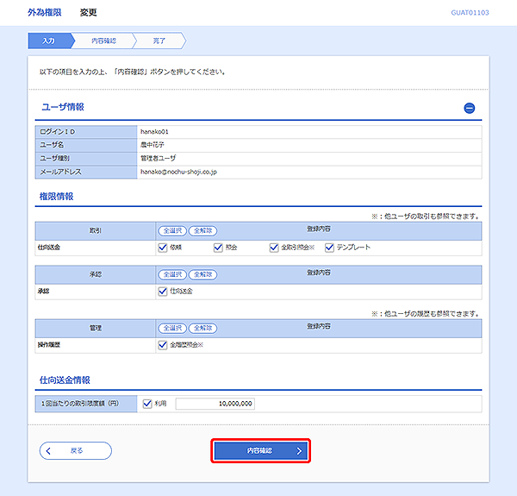This screenshot has height=496, width=517.
Task: Click the user type value 管理者ユーザ
Action: tap(159, 159)
